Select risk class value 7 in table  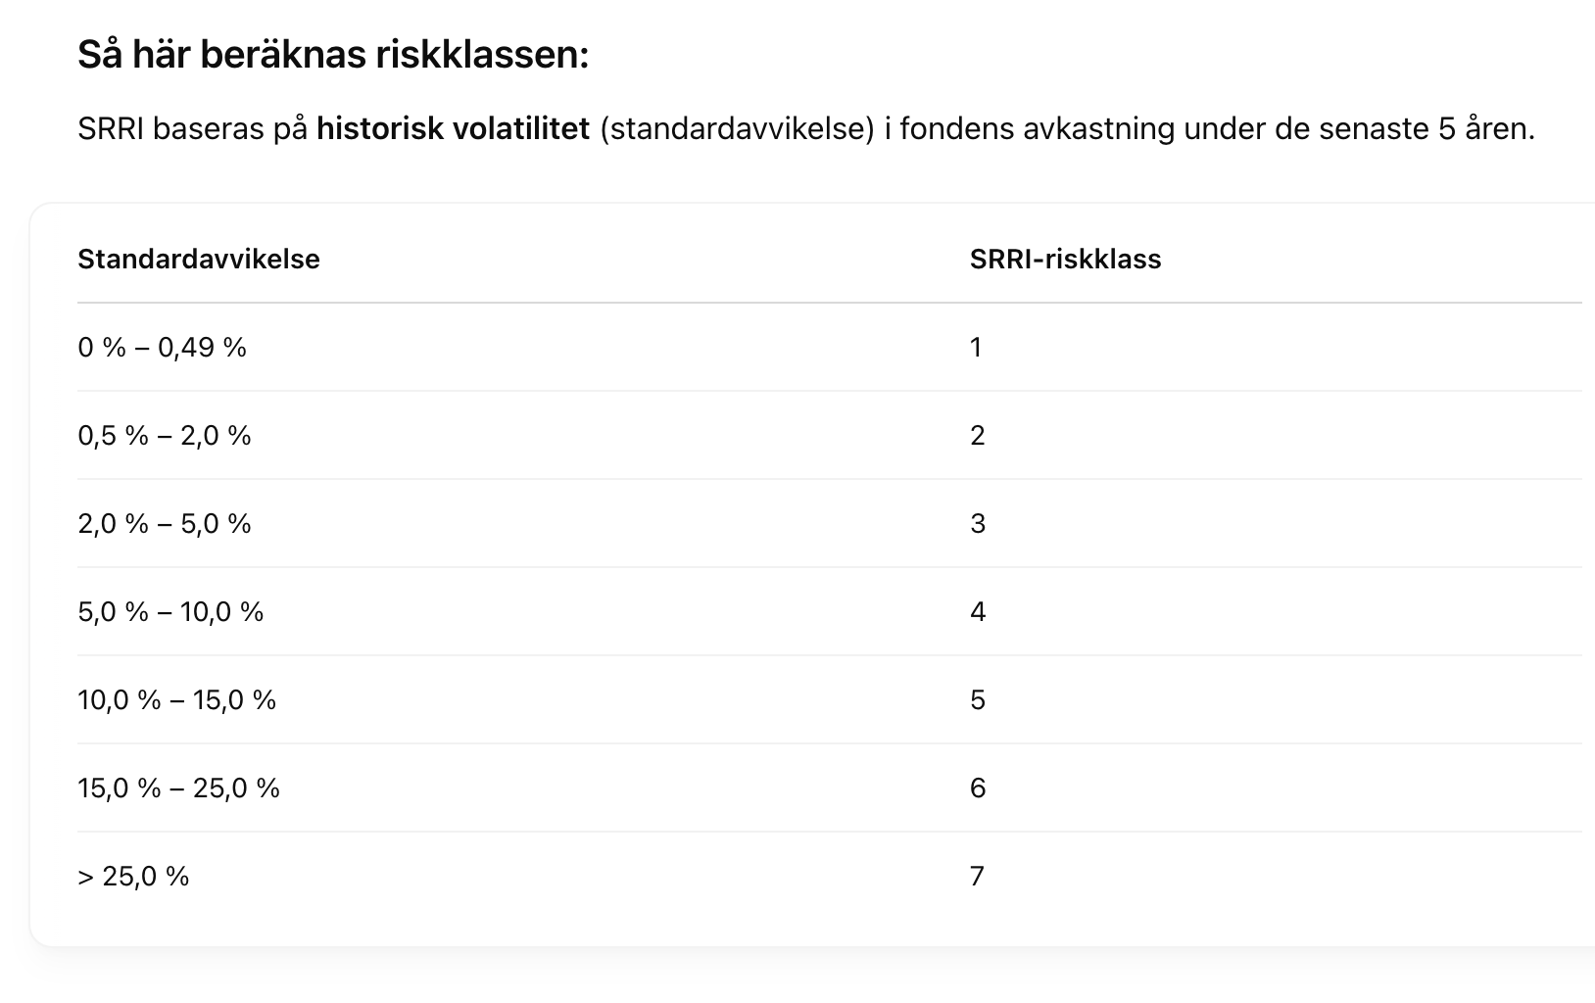click(x=976, y=877)
